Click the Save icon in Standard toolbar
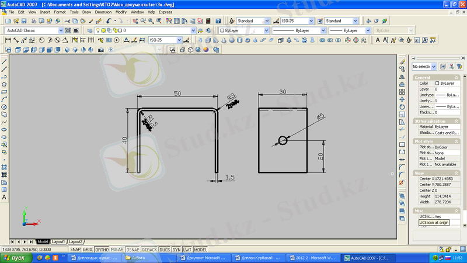This screenshot has height=263, width=467. coord(25,20)
